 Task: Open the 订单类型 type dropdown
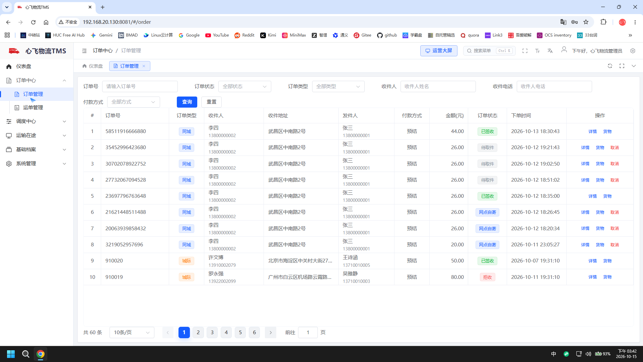click(338, 86)
